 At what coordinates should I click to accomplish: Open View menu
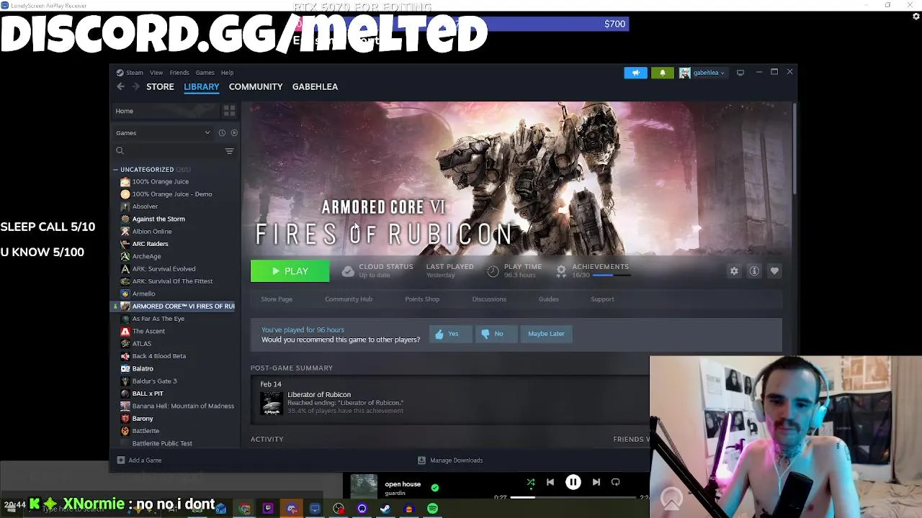click(156, 73)
